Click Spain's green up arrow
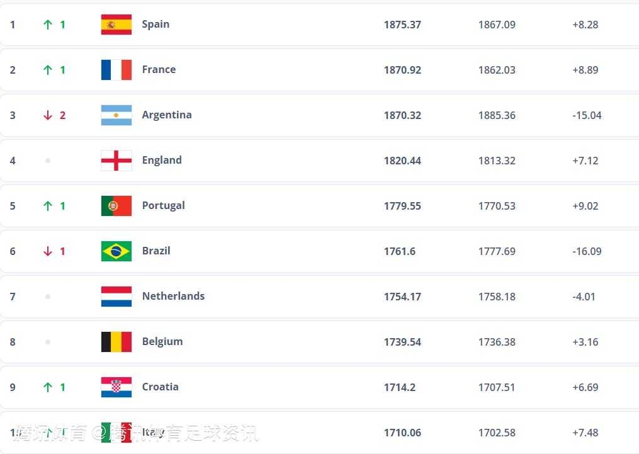The image size is (639, 454). tap(48, 25)
